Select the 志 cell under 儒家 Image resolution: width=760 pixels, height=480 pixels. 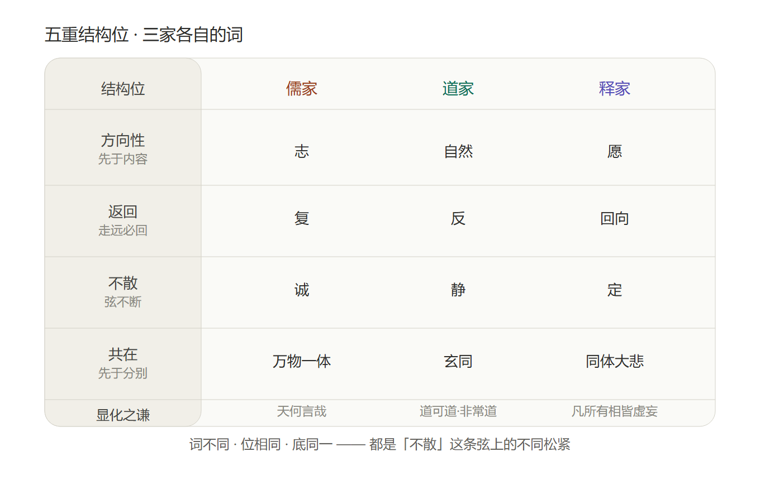point(302,151)
